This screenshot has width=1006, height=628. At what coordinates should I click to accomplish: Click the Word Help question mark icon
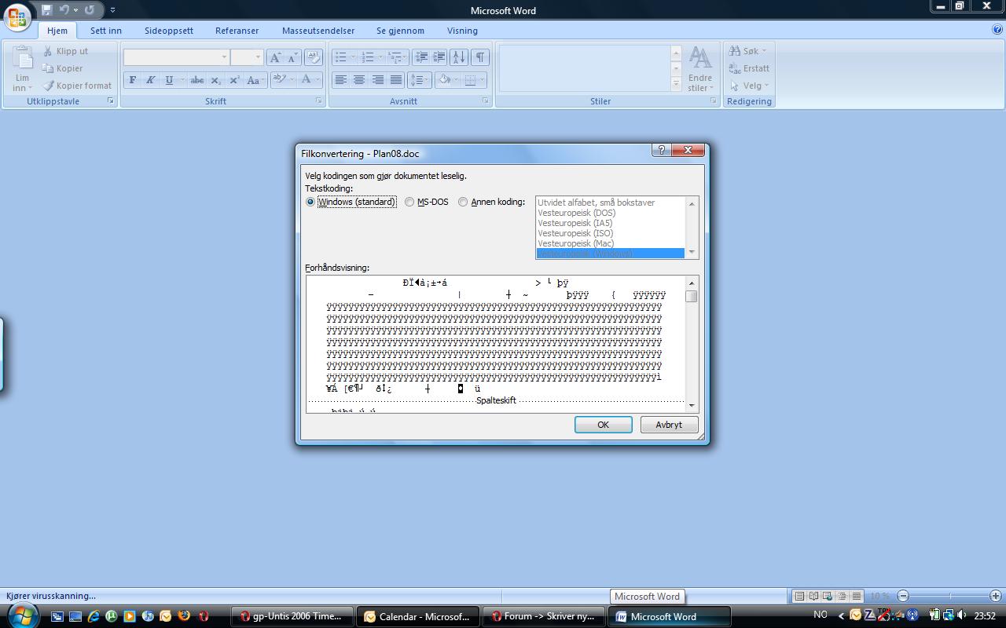[997, 30]
